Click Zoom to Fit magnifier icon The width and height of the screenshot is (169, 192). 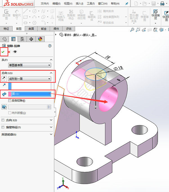click(132, 30)
